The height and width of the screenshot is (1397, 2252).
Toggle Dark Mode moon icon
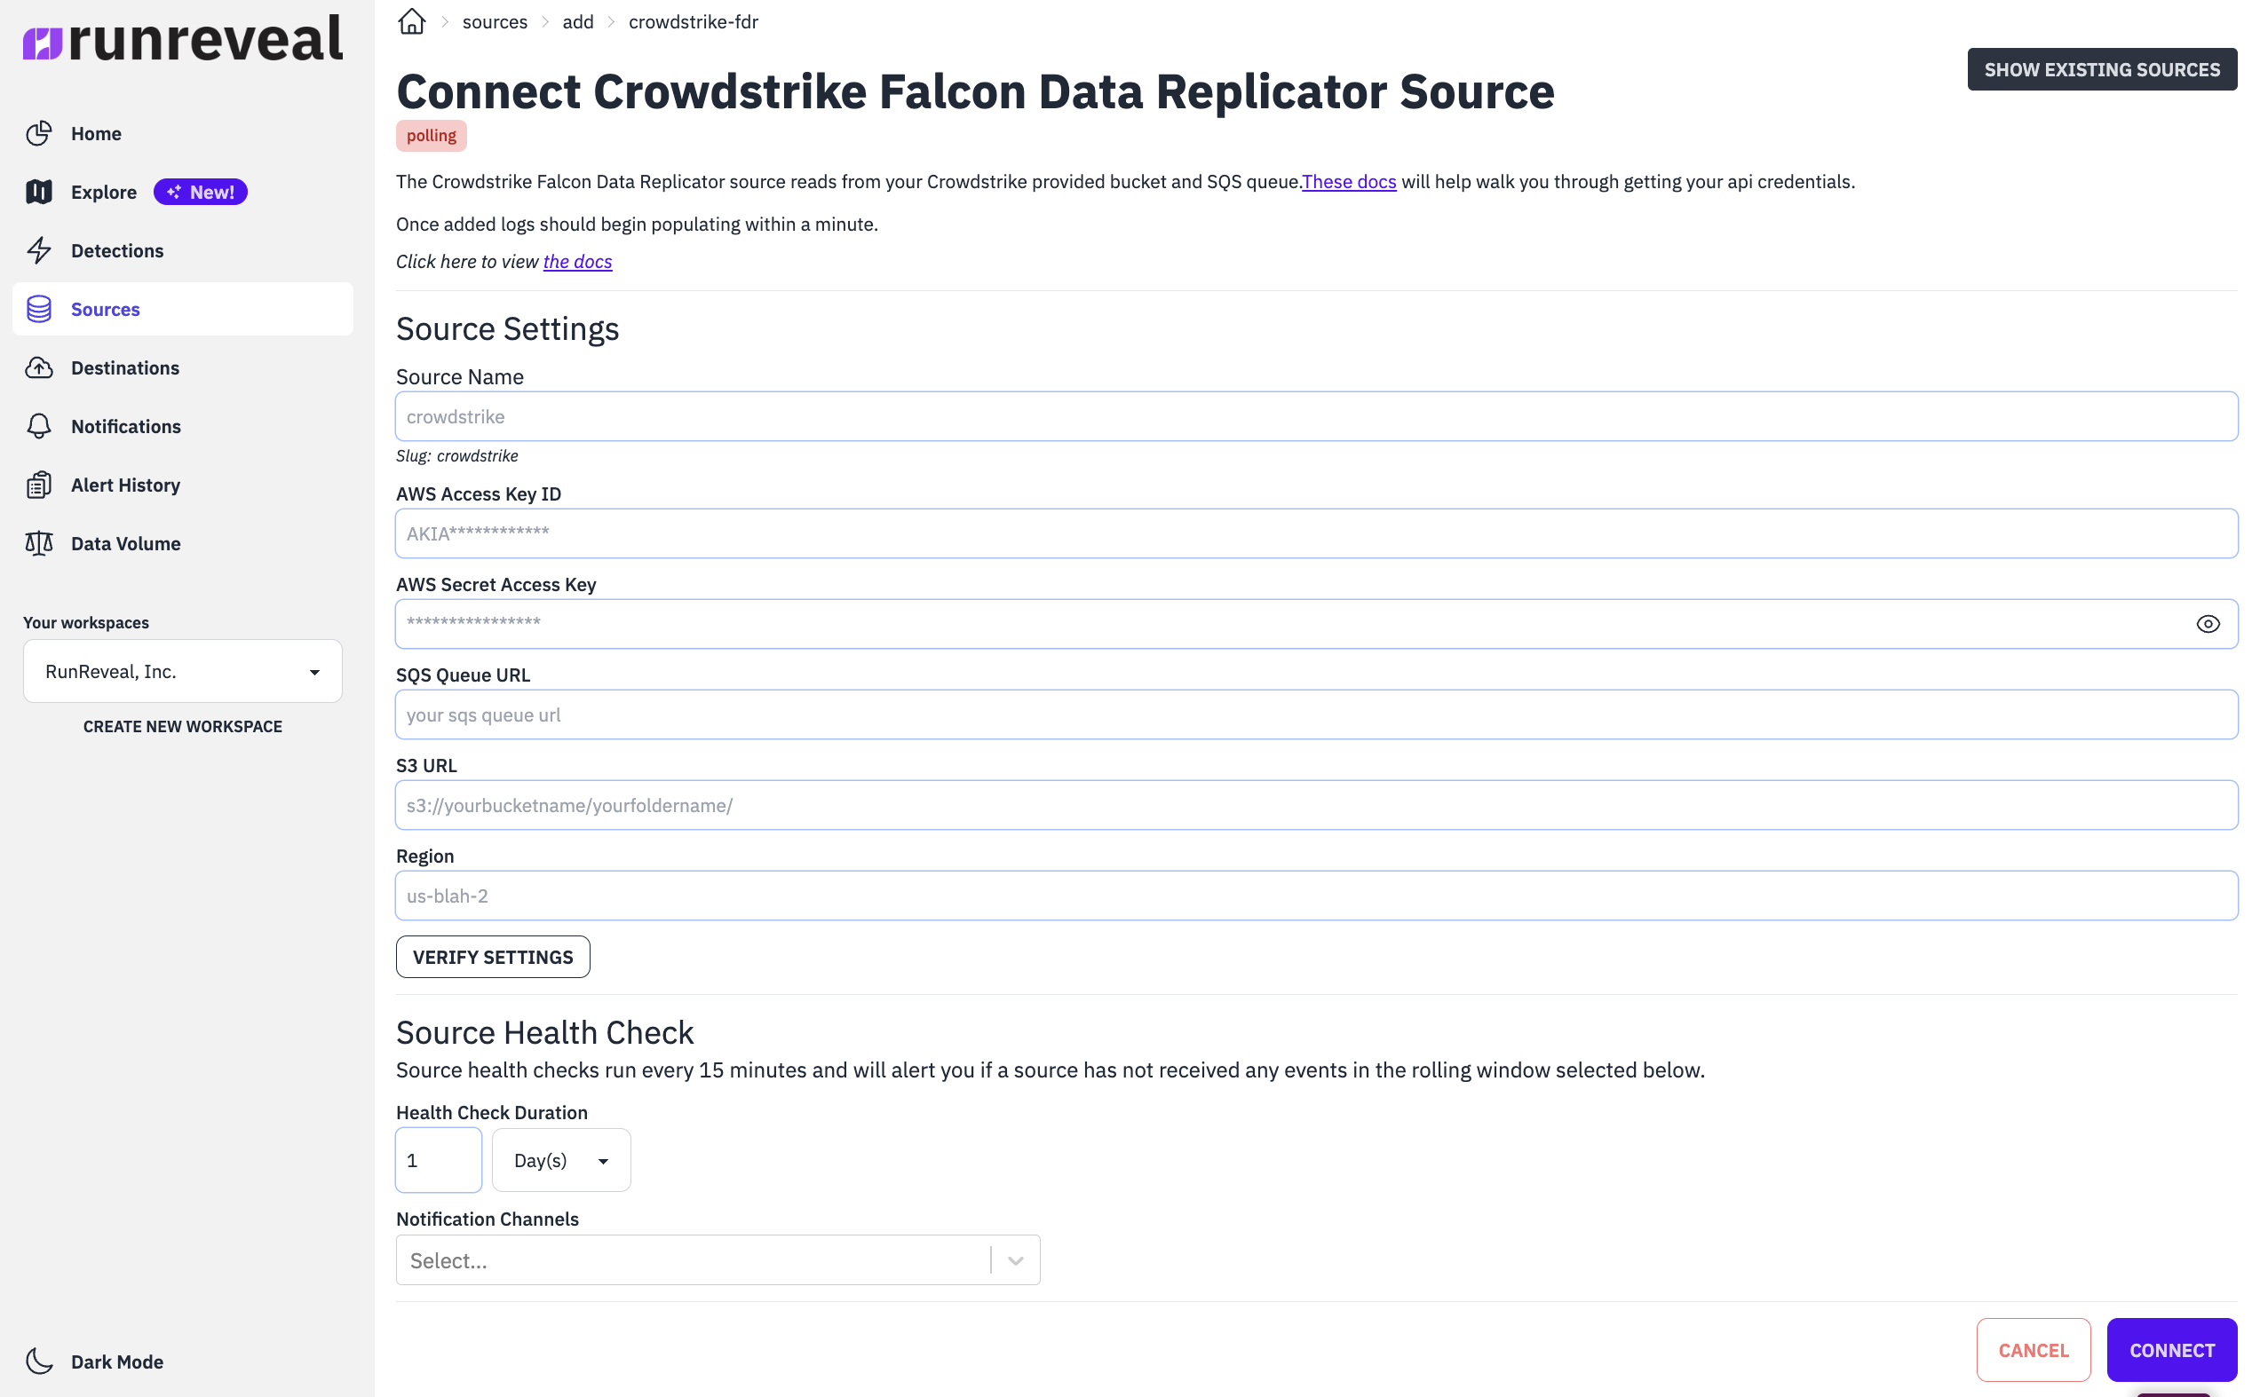point(39,1361)
